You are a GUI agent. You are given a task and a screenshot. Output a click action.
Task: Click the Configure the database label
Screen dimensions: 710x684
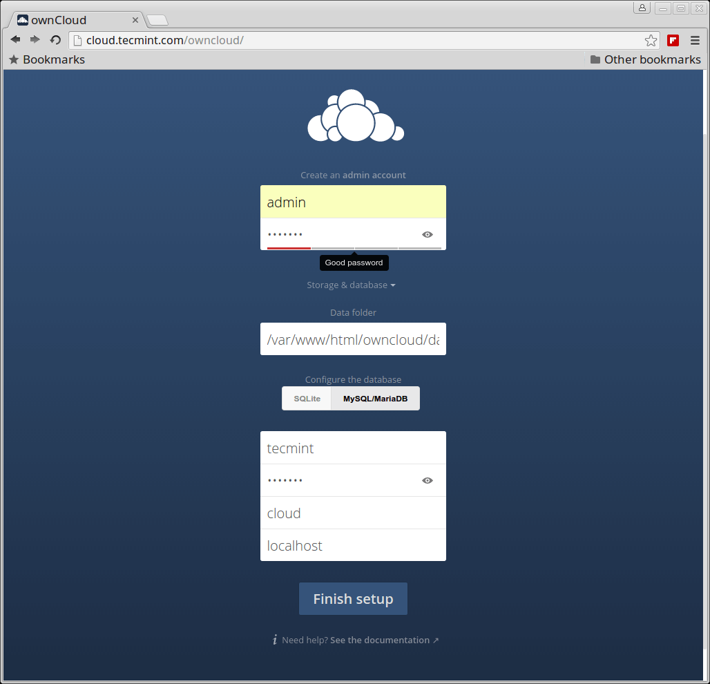353,379
